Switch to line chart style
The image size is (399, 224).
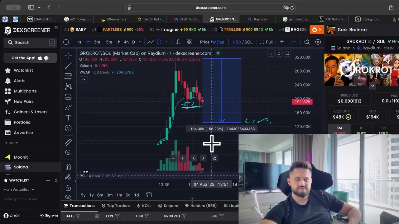click(x=151, y=42)
